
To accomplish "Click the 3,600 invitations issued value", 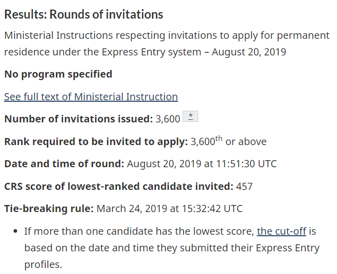I will (167, 119).
